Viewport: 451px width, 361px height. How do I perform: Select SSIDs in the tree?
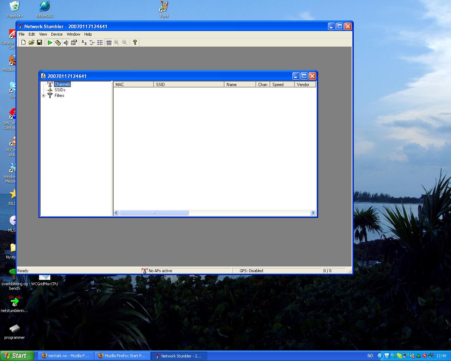[x=60, y=90]
